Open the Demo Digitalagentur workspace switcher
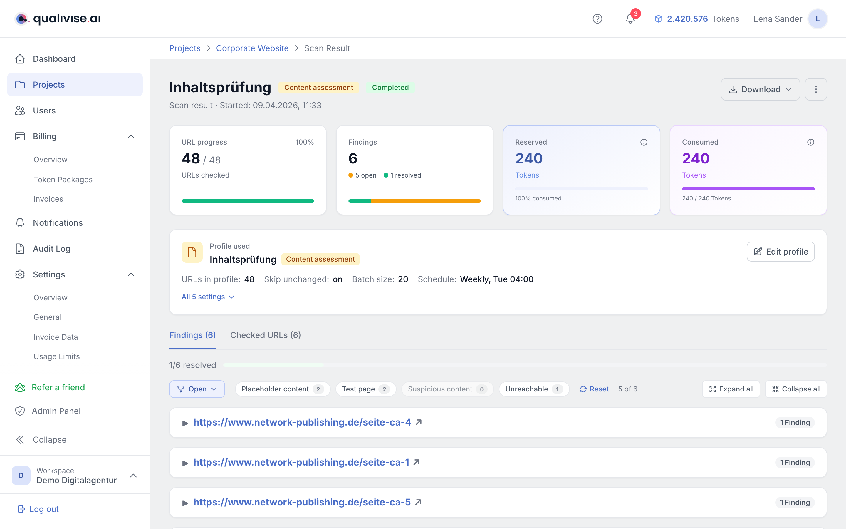 (75, 475)
